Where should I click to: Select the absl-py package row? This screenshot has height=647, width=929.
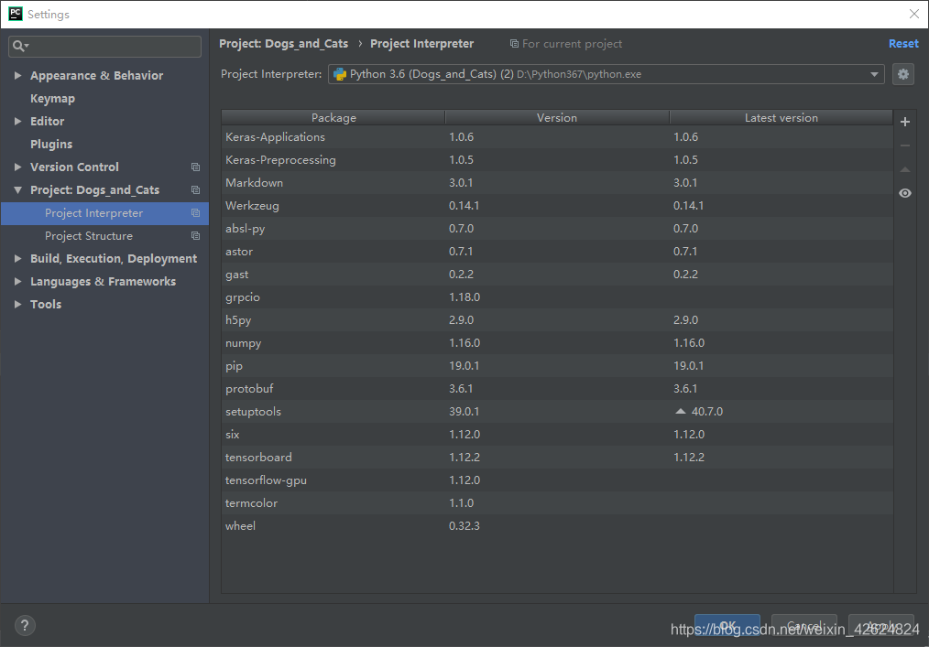(x=557, y=229)
